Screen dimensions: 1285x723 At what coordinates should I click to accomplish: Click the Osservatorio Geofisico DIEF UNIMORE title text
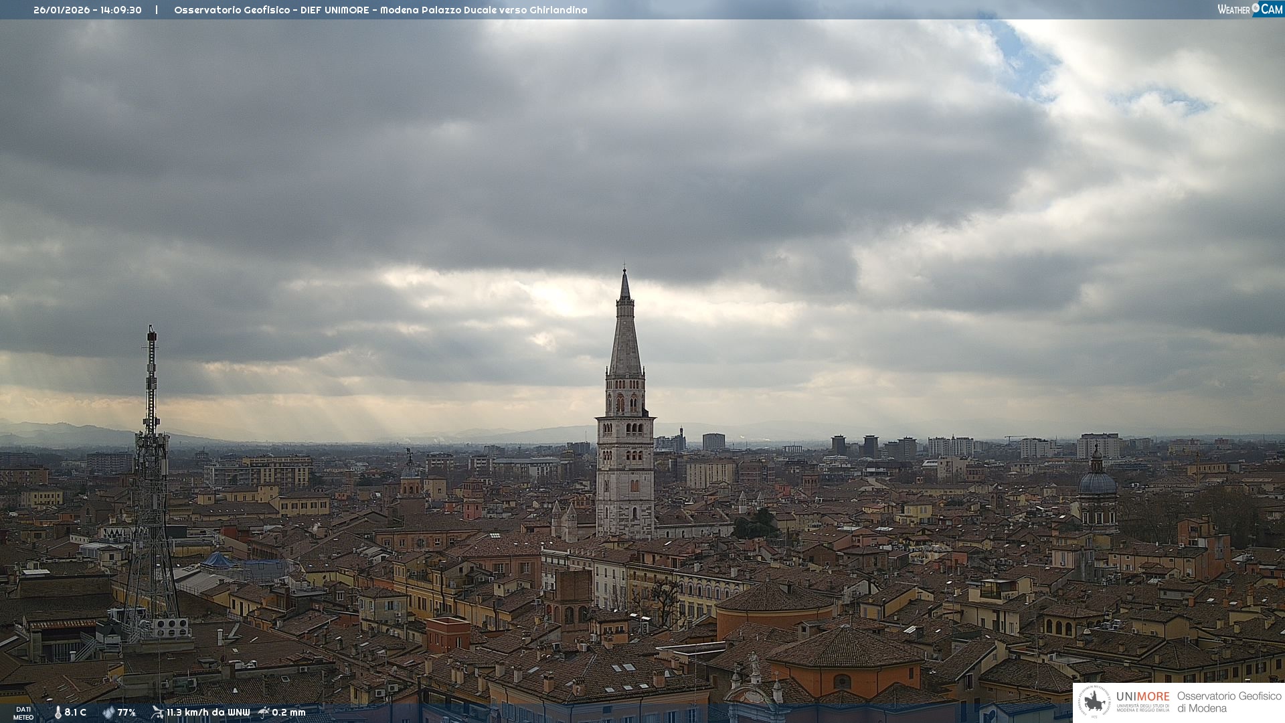380,10
